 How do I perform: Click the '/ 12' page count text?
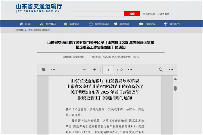coord(120,70)
